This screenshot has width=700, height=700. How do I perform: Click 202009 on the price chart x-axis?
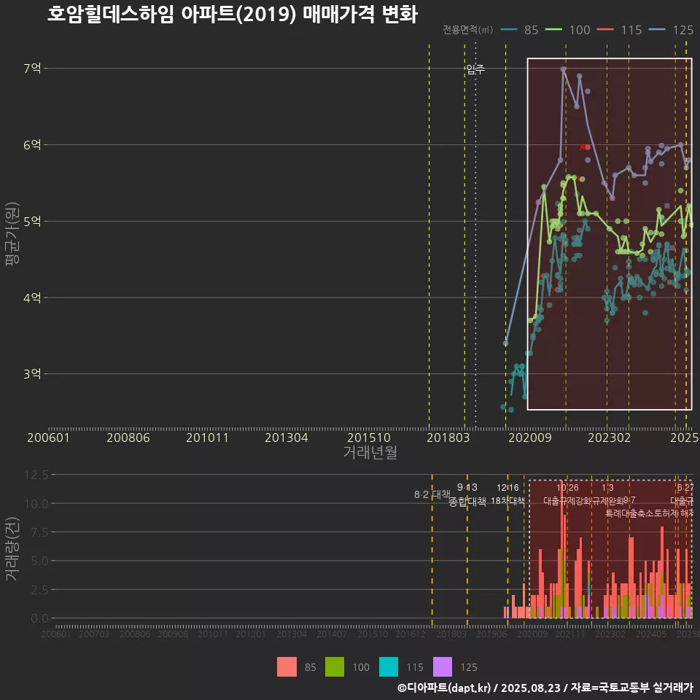(530, 437)
